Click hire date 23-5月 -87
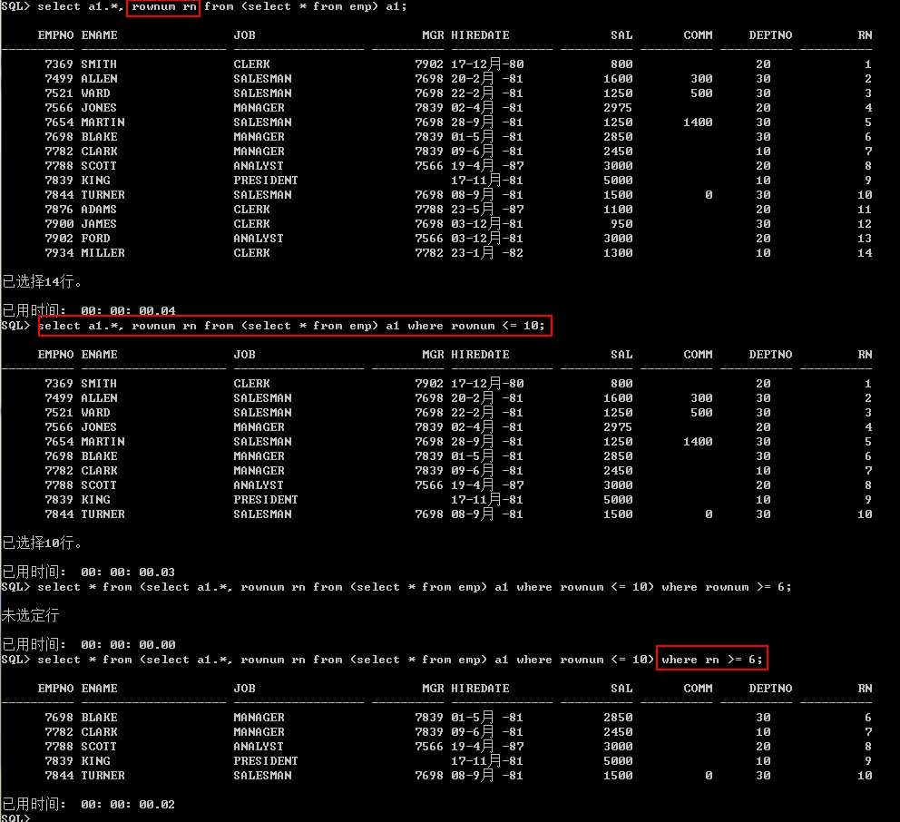Screen dimensions: 900x822 [x=487, y=210]
